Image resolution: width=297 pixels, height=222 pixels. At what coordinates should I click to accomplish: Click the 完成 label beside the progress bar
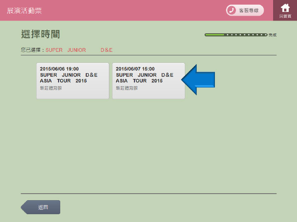pyautogui.click(x=272, y=35)
